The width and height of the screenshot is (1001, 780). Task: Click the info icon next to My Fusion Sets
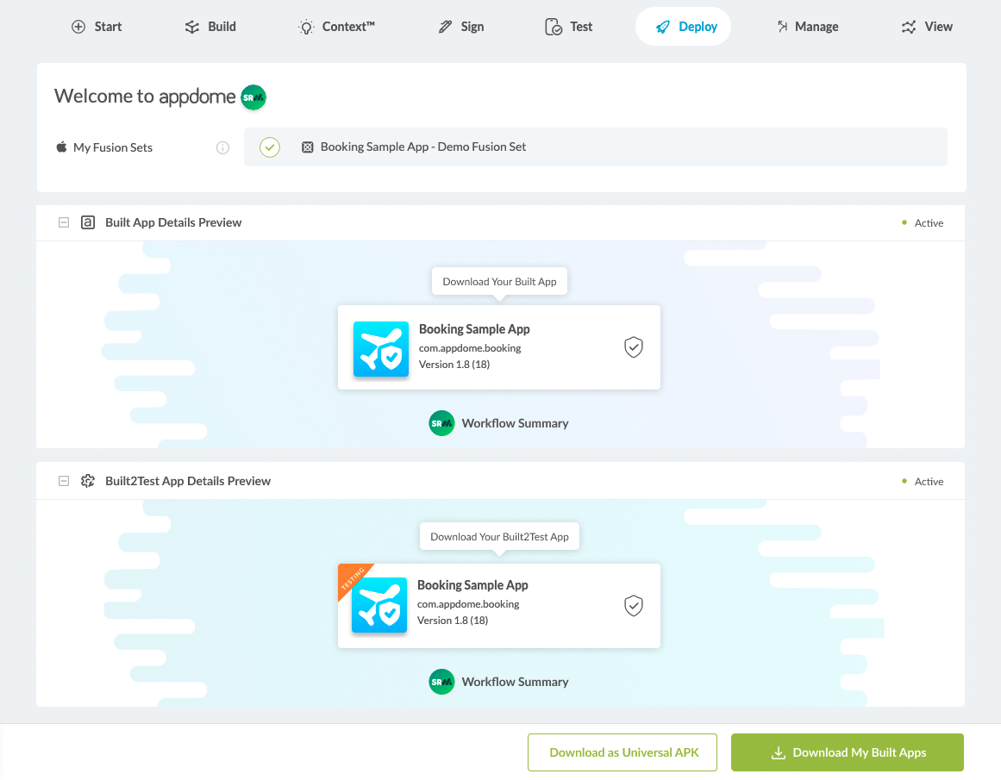pyautogui.click(x=222, y=148)
